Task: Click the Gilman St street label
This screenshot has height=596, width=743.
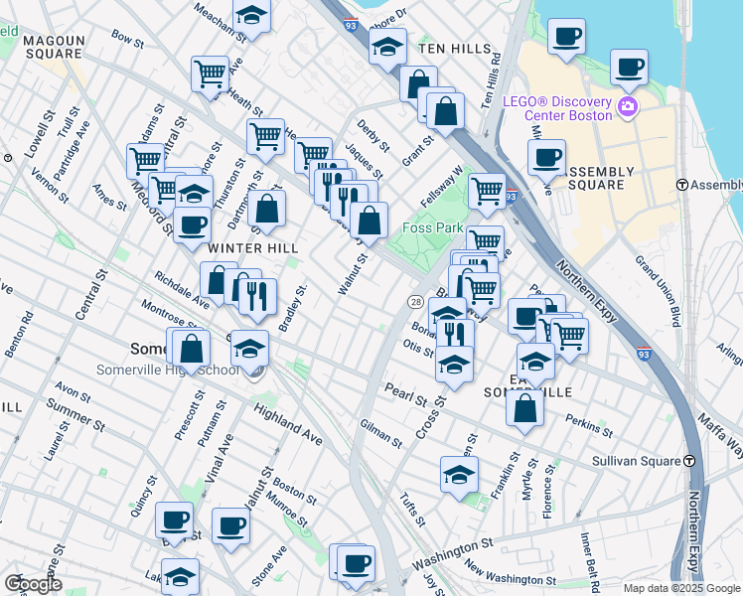Action: 381,433
